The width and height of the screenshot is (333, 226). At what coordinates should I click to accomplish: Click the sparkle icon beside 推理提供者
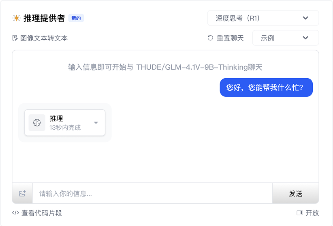17,18
